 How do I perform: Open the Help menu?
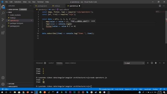[x=47, y=2]
